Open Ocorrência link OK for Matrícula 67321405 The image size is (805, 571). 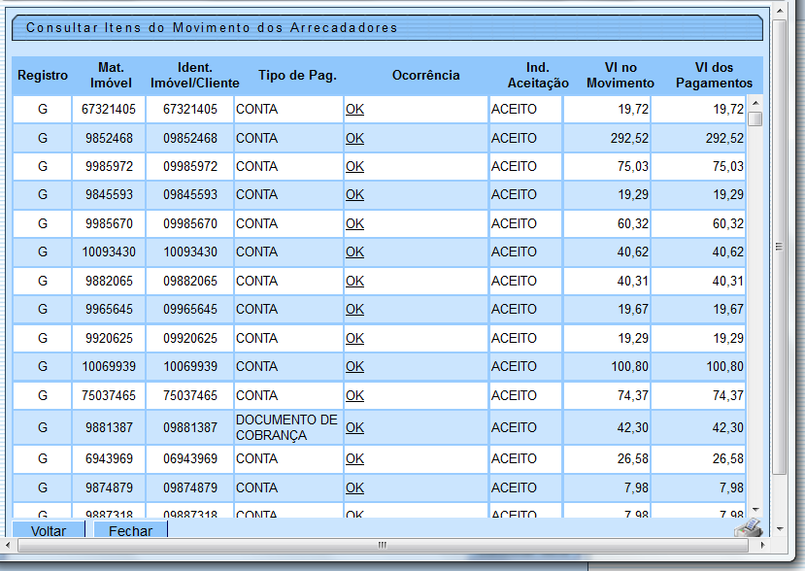click(354, 110)
